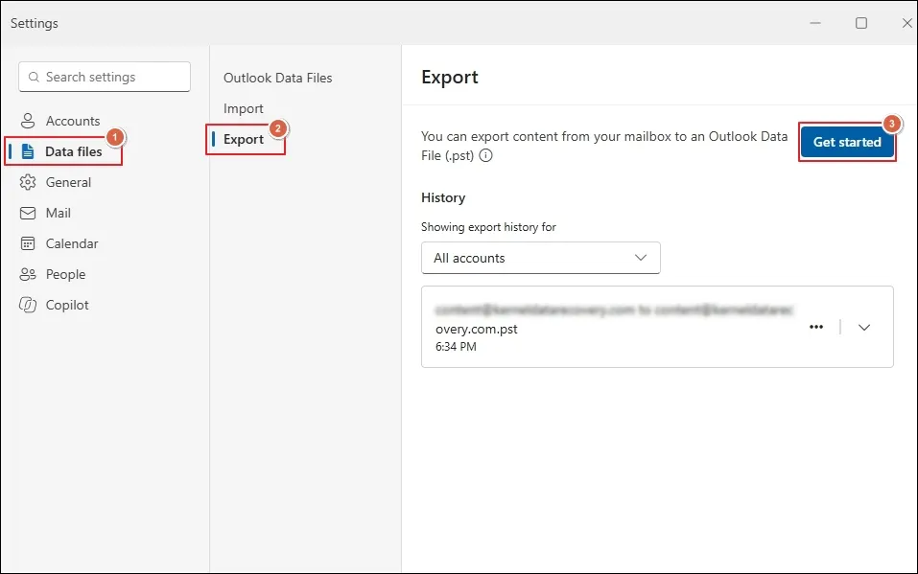Maximize the Settings window
The height and width of the screenshot is (574, 918).
tap(861, 23)
